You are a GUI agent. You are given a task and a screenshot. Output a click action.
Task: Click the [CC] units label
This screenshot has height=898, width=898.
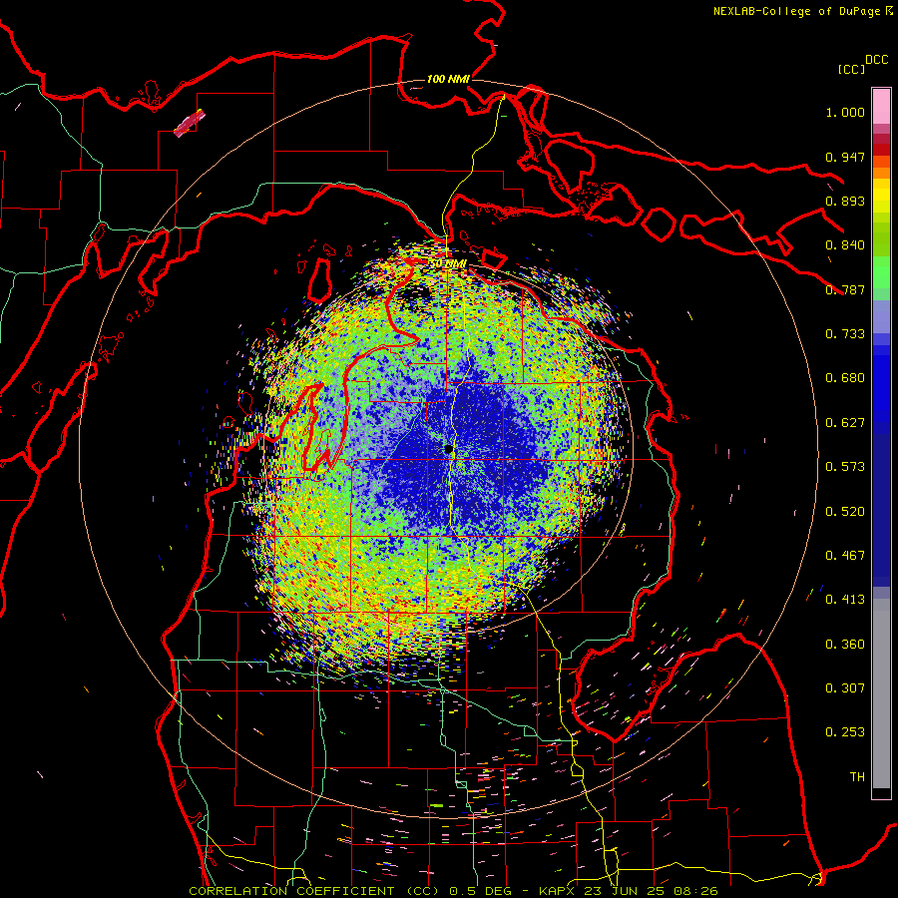click(x=851, y=69)
